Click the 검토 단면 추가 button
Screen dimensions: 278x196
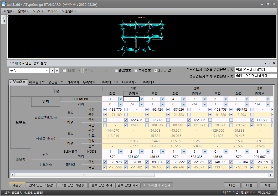click(102, 185)
